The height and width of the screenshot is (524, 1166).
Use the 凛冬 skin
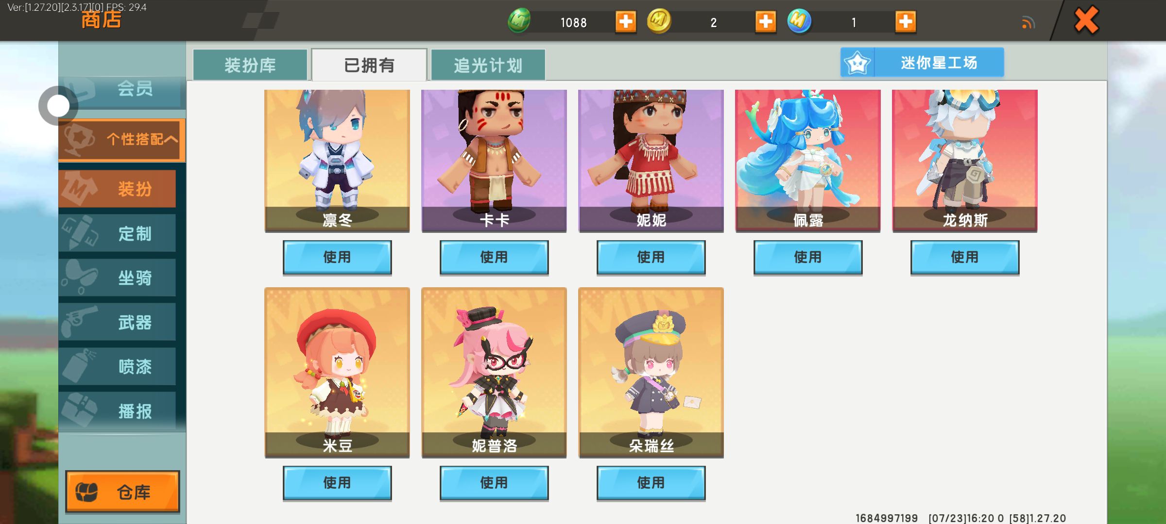pos(337,257)
